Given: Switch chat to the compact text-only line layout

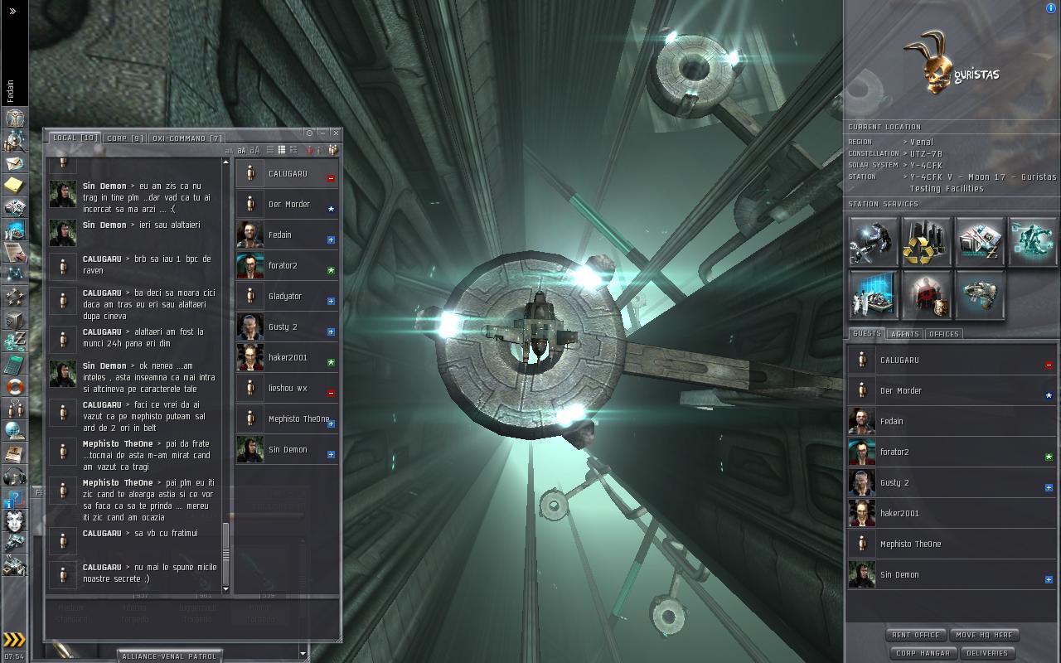Looking at the screenshot, I should coord(269,150).
